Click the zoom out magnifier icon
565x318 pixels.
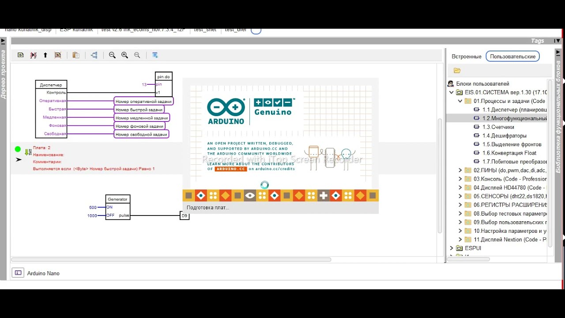[112, 55]
